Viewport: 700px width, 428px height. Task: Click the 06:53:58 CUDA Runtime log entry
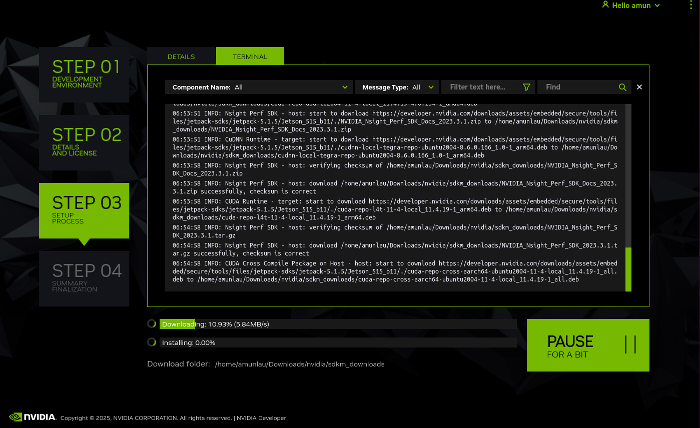coord(395,209)
